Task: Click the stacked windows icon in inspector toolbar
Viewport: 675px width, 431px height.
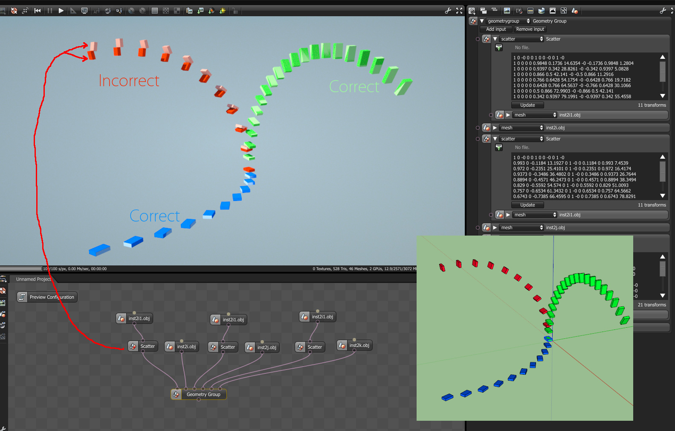Action: pyautogui.click(x=484, y=11)
